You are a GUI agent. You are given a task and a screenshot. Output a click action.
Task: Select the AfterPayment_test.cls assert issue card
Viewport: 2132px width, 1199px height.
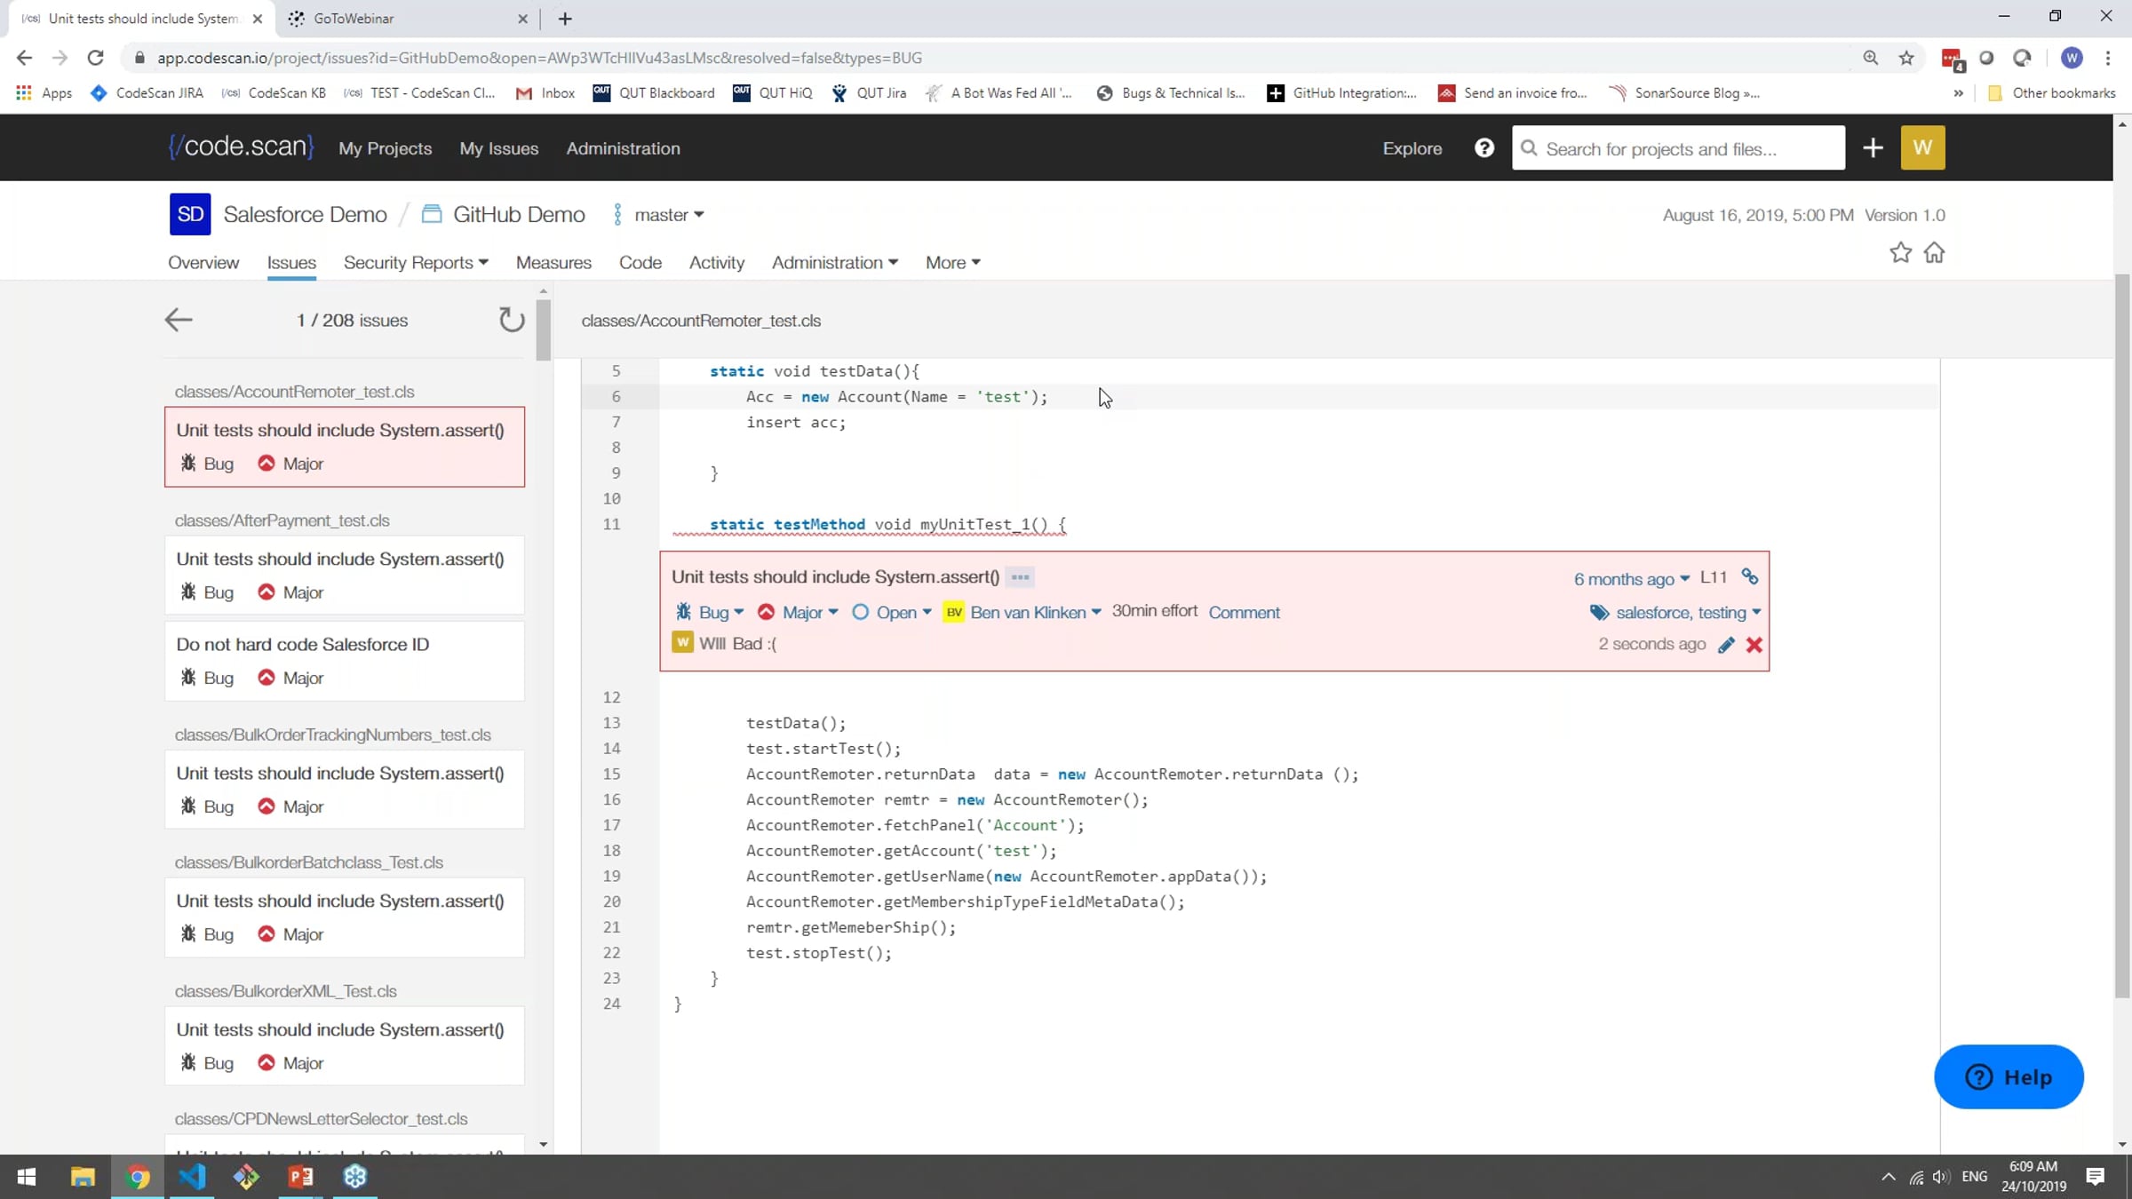point(345,575)
